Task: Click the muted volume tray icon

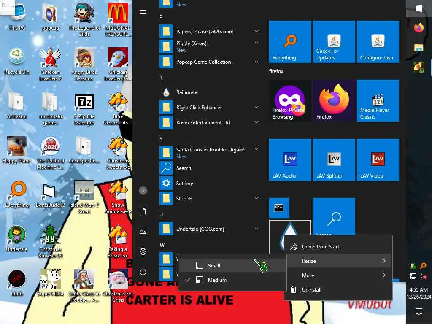Action: (x=423, y=276)
